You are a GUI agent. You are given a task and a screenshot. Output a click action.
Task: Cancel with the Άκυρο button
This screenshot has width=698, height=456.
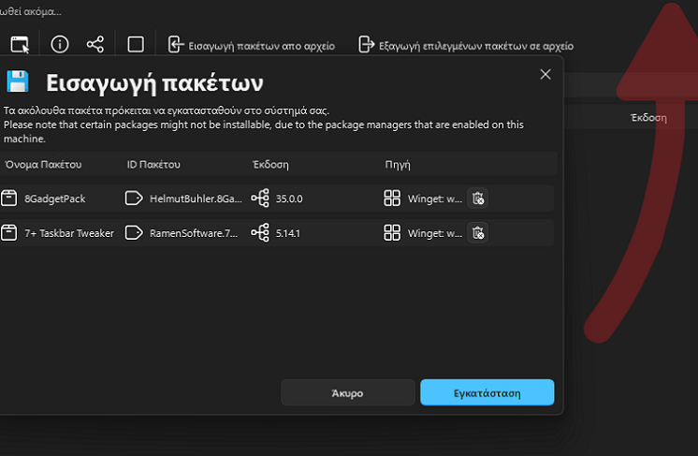pos(348,392)
